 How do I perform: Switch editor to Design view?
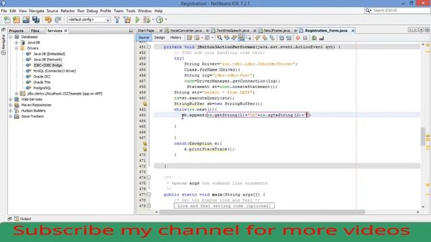tap(160, 38)
